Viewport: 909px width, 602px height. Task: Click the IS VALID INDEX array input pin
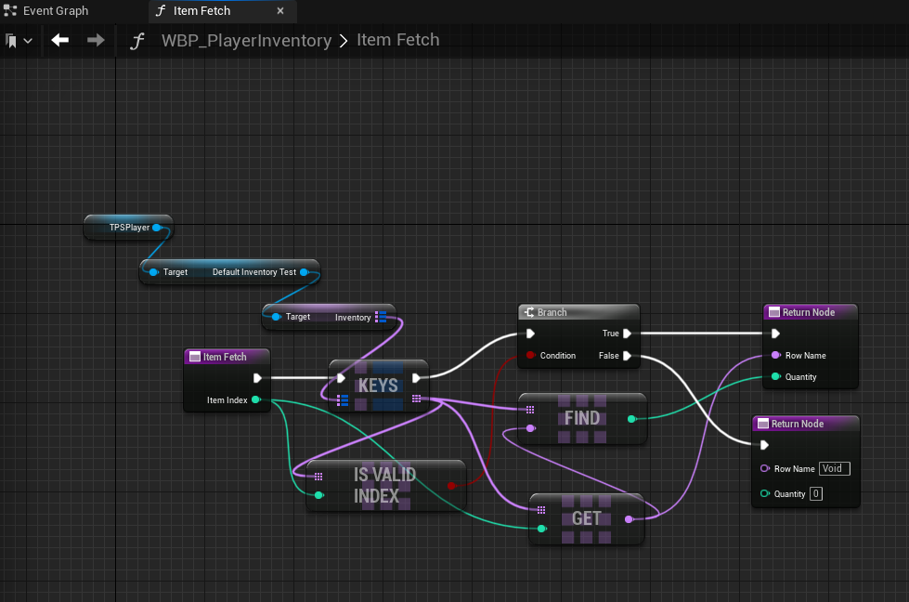point(318,477)
